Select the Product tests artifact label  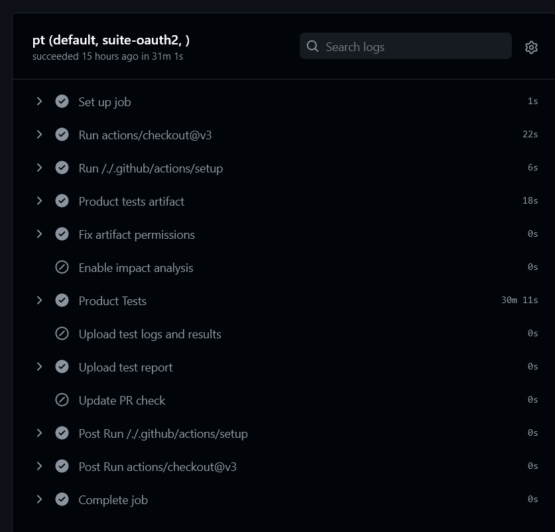click(131, 202)
